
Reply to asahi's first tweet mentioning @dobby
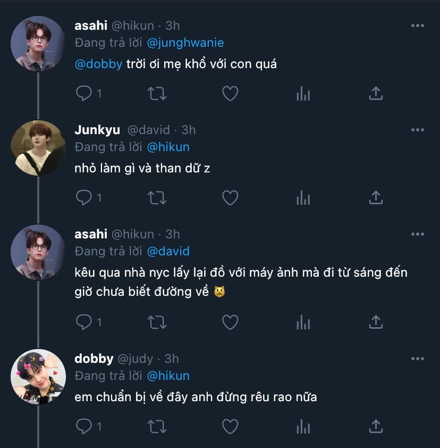click(84, 94)
